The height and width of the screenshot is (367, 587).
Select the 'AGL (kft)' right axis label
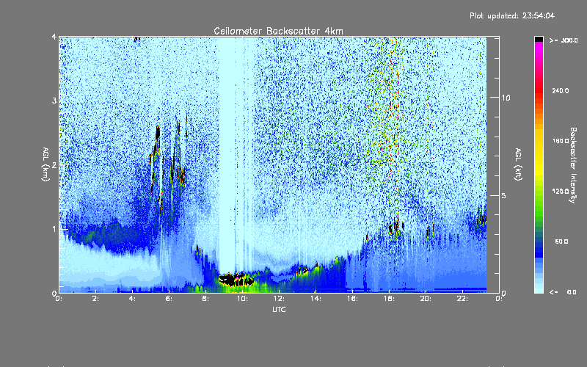518,164
